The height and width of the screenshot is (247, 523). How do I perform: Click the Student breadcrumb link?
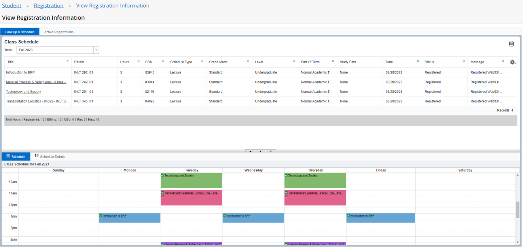pyautogui.click(x=11, y=6)
